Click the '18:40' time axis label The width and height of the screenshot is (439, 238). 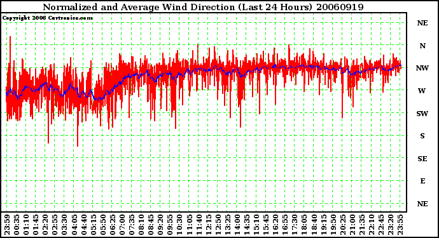pyautogui.click(x=314, y=225)
